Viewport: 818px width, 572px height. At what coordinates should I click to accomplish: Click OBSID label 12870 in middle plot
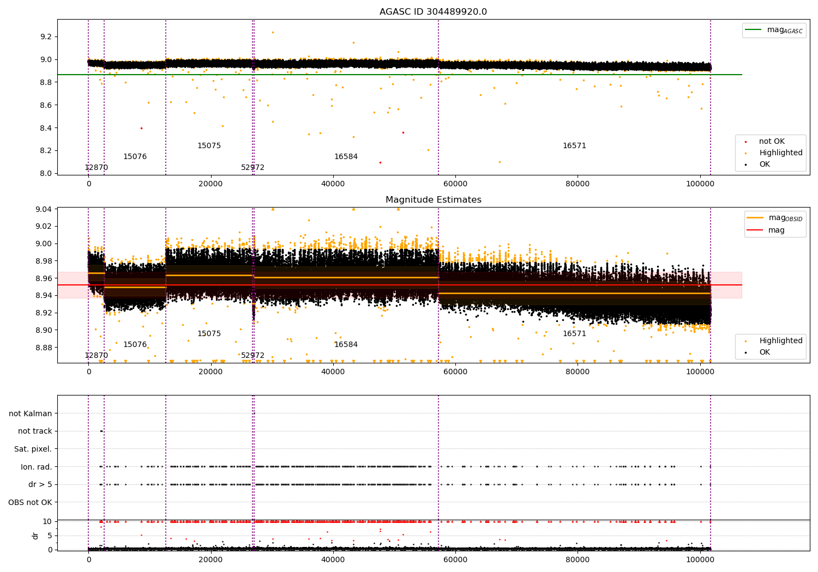(x=97, y=356)
